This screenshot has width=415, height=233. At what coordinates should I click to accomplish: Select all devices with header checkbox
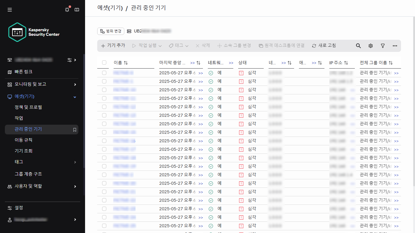pyautogui.click(x=104, y=62)
